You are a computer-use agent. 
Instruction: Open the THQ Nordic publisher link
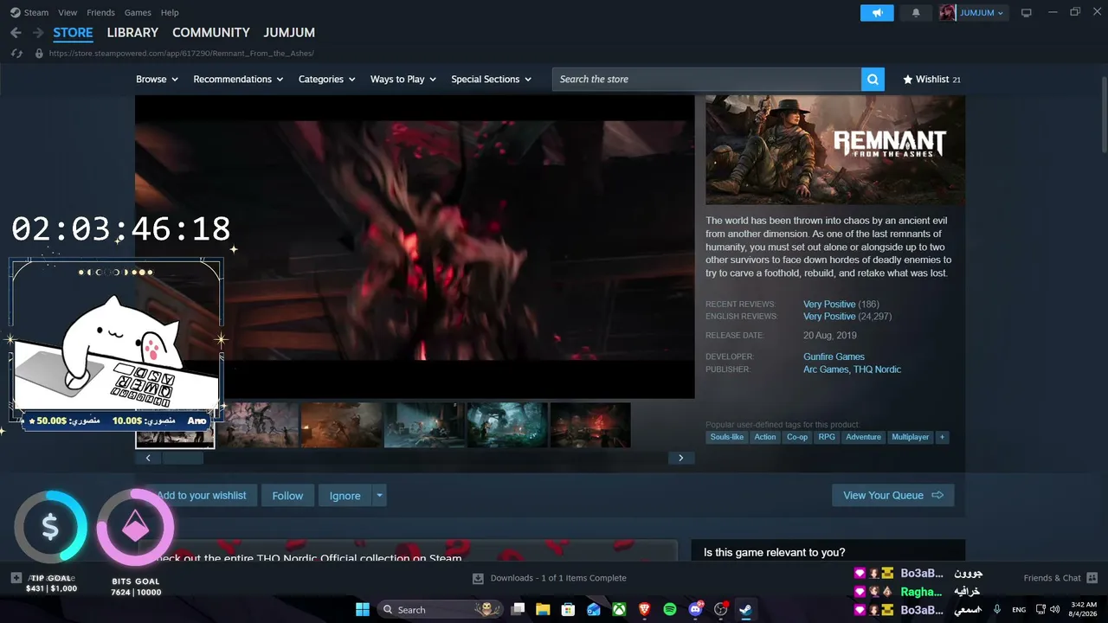877,369
